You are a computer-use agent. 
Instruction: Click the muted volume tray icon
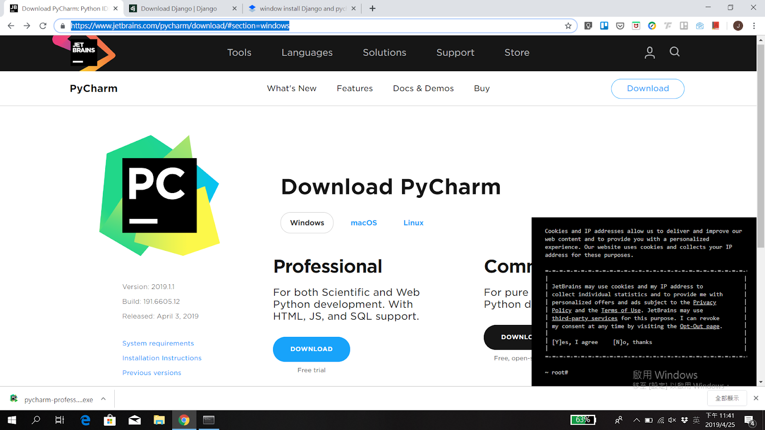point(672,420)
